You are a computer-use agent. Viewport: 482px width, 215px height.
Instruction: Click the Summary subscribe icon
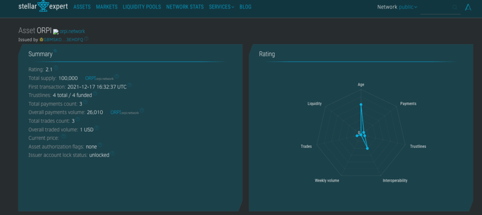56,51
